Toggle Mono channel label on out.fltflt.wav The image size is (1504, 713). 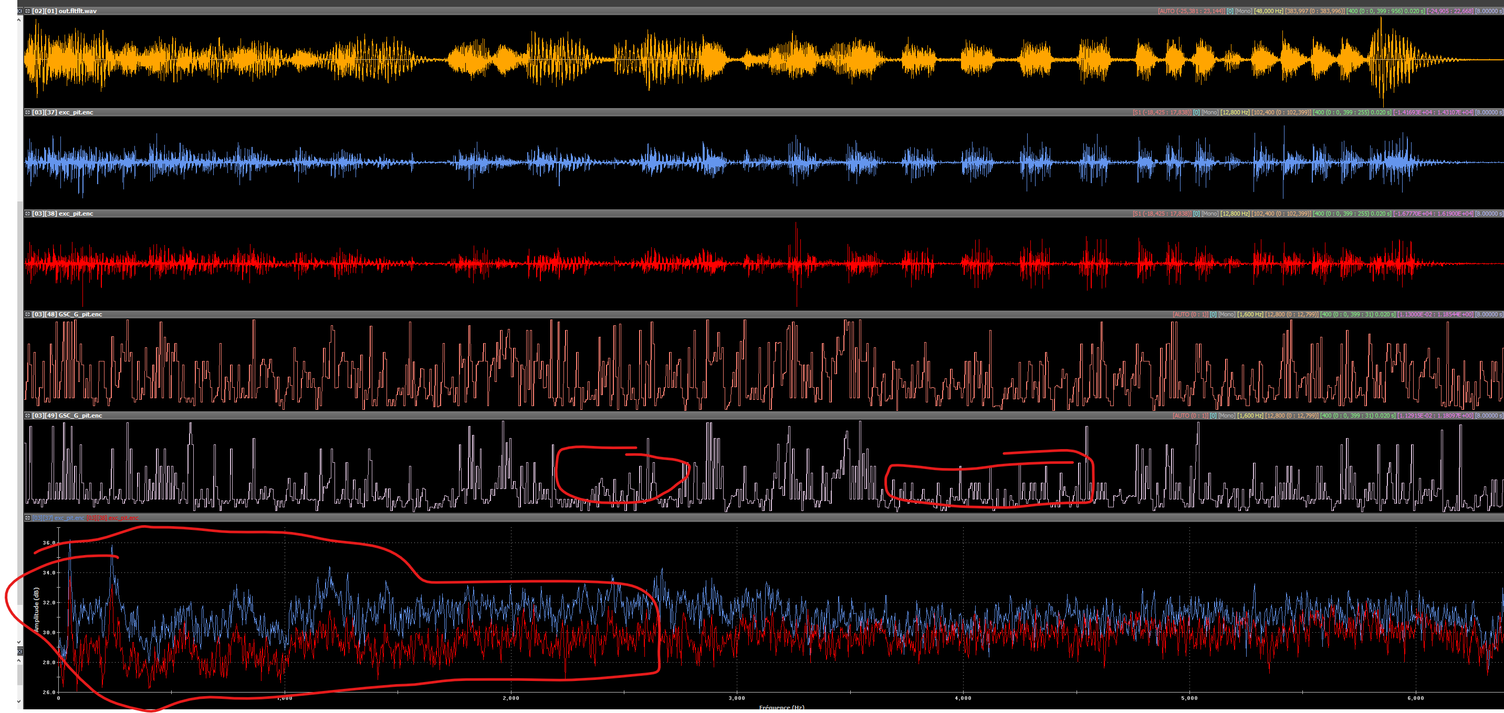coord(1244,11)
